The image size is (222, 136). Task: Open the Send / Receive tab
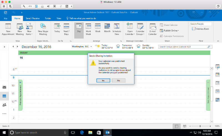32,18
